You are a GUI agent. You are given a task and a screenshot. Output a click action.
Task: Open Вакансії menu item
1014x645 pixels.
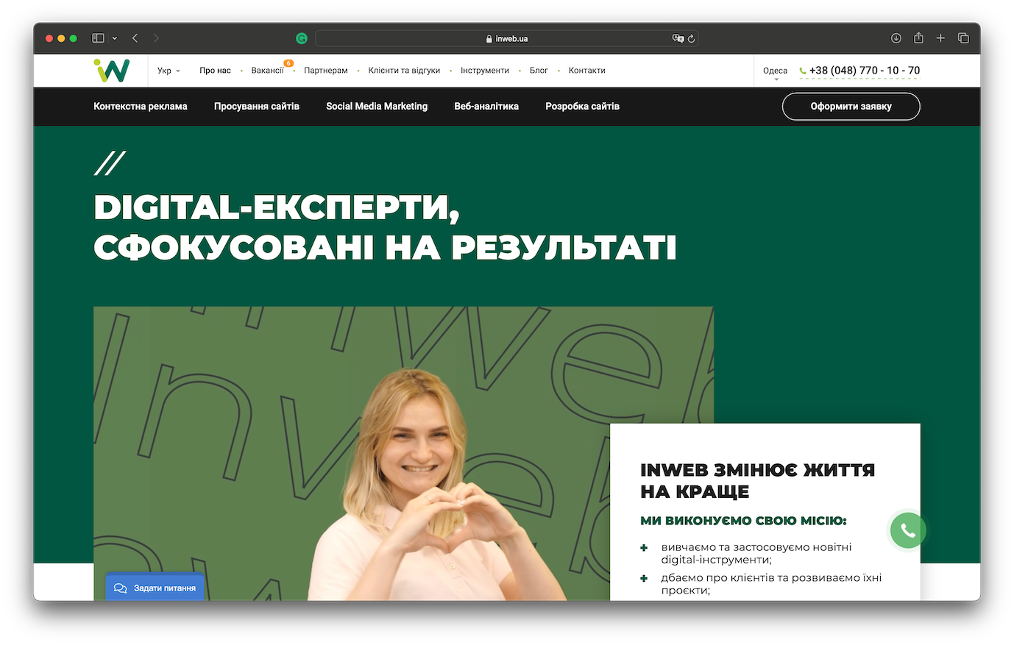click(x=267, y=71)
